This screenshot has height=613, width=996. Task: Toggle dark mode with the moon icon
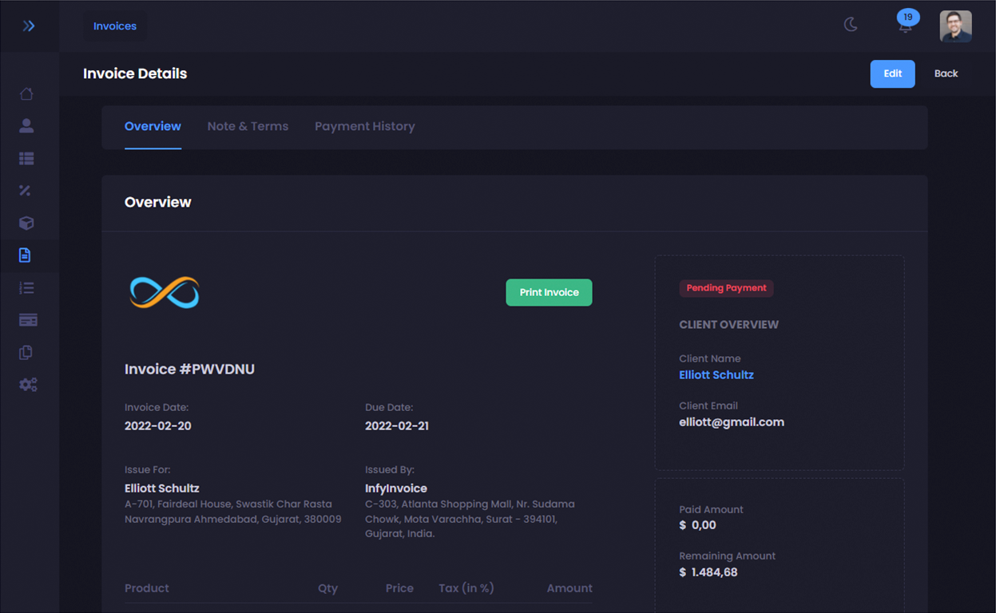click(x=850, y=25)
